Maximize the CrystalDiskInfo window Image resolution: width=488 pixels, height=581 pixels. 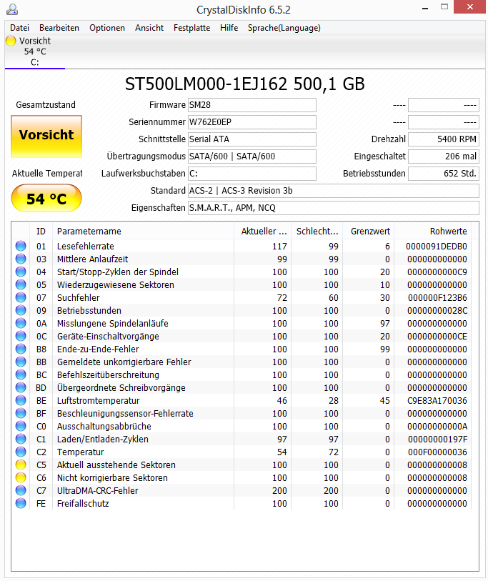[444, 6]
